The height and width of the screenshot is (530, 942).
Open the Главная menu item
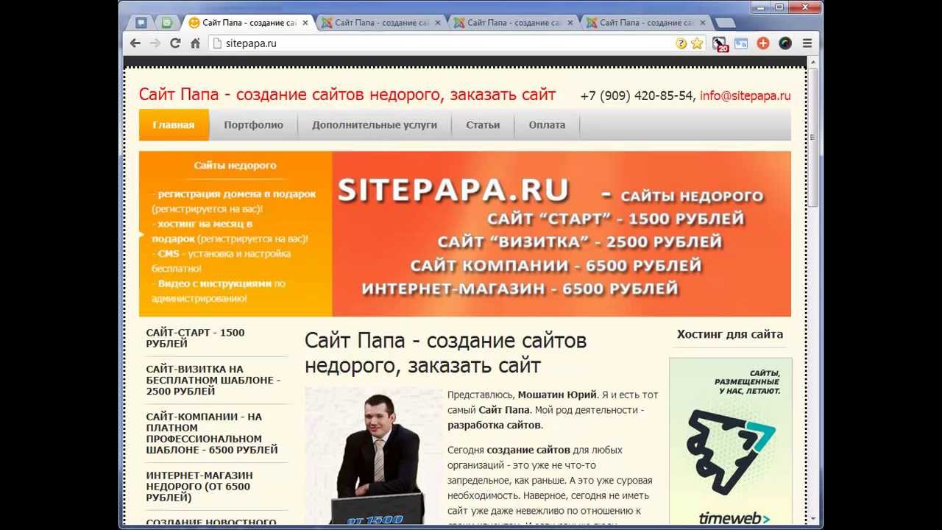click(174, 124)
